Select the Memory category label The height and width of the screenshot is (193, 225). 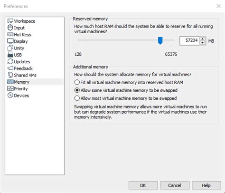click(x=21, y=82)
